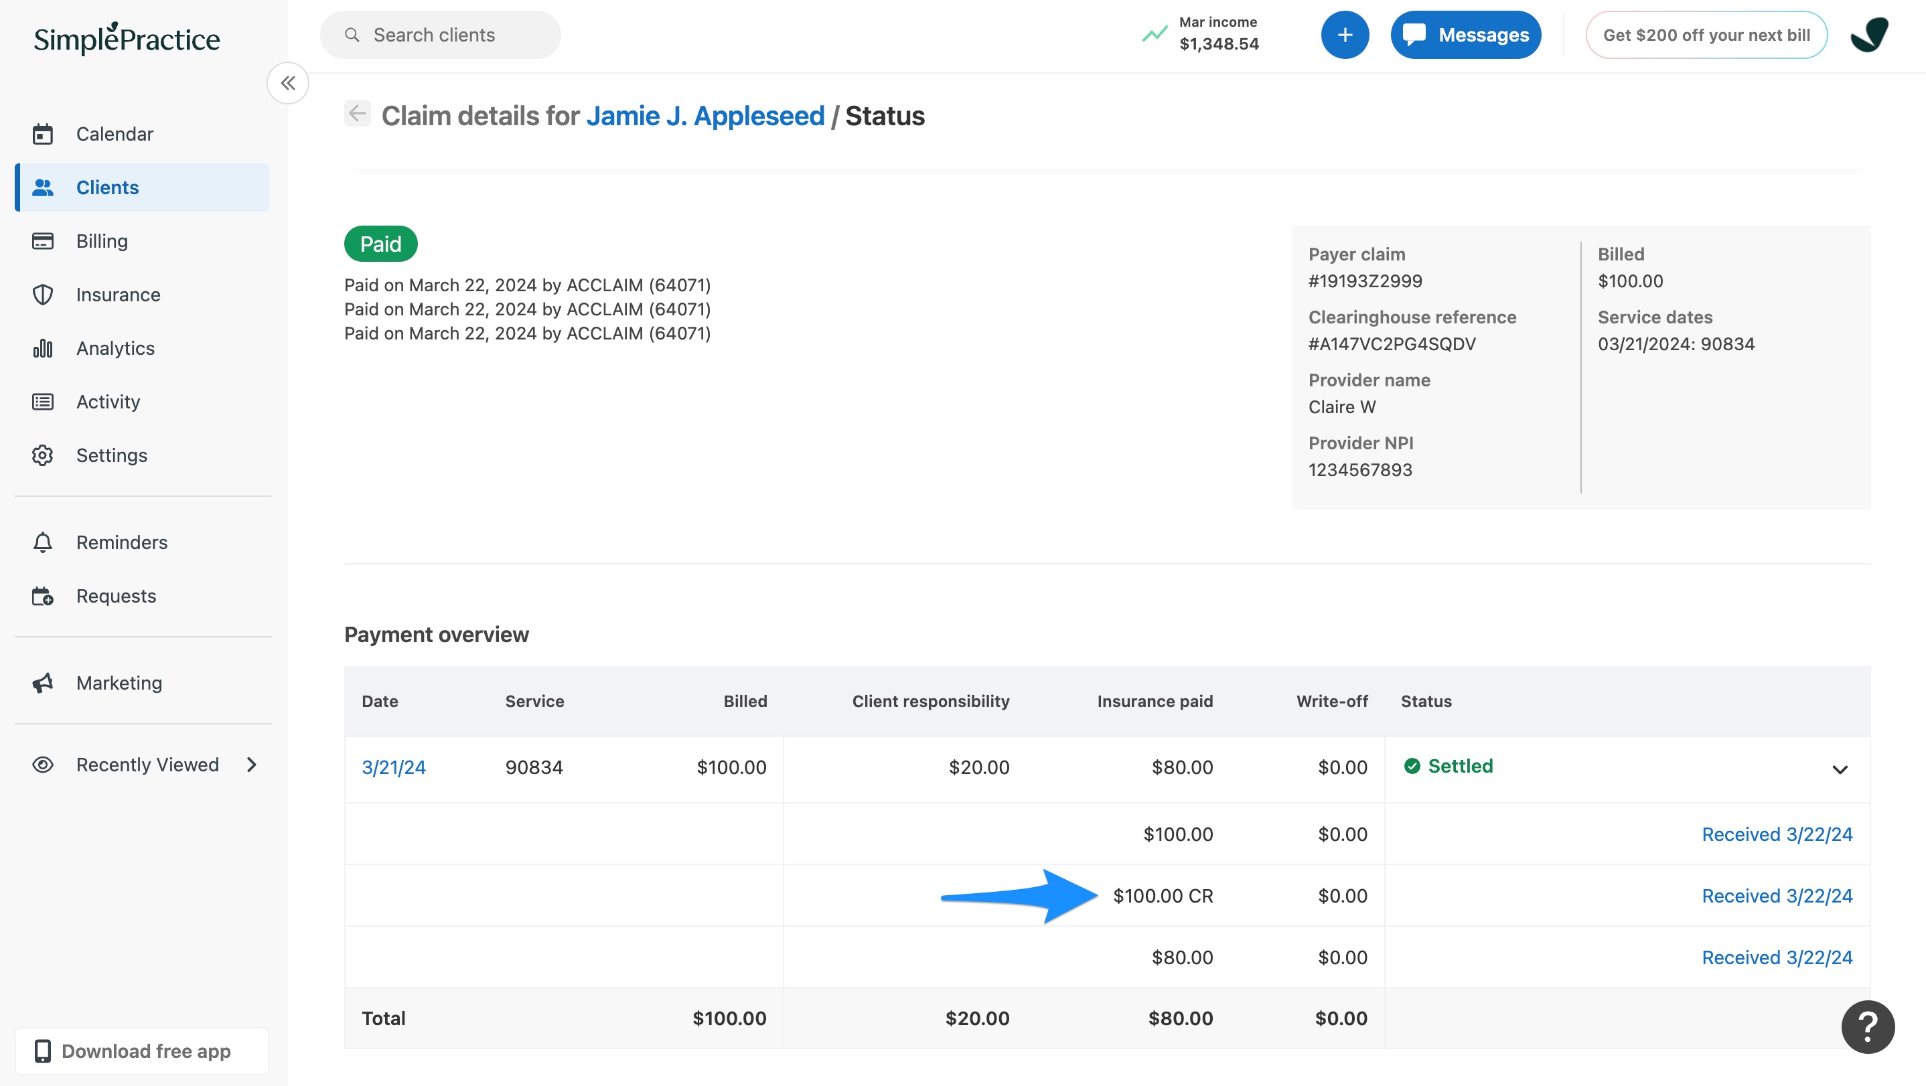Click the Write-off column header
The image size is (1926, 1086).
1331,701
